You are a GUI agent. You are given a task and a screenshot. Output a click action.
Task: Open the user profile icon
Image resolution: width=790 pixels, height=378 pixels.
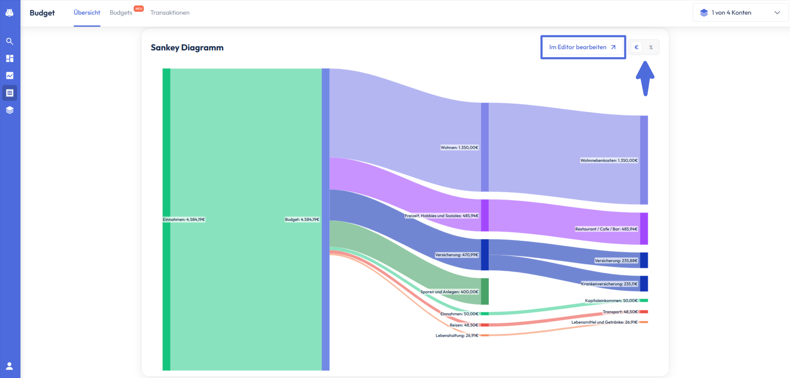point(10,366)
